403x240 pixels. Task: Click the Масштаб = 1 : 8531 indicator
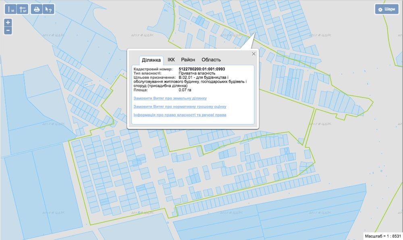(383, 236)
